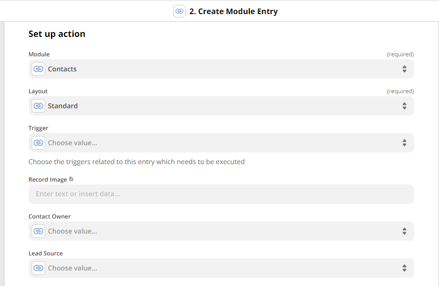This screenshot has width=439, height=286.
Task: Click the Layout field label
Action: point(38,91)
